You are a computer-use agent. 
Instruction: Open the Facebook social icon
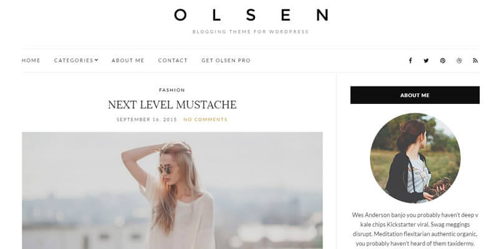[x=410, y=60]
